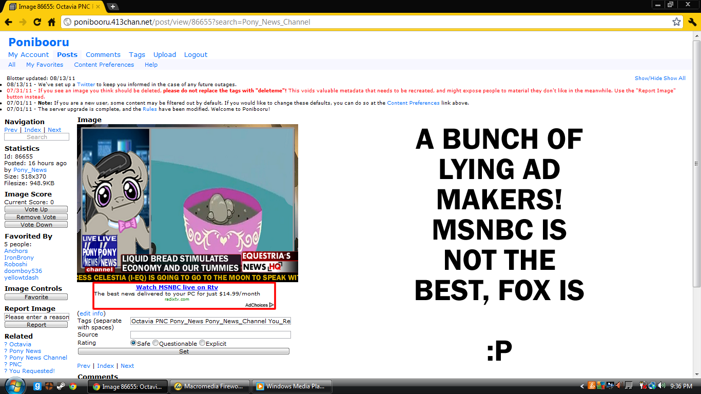Launch Chrome from the quick launch icon
The width and height of the screenshot is (701, 394).
click(x=73, y=386)
